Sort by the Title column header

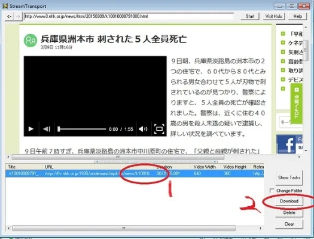tap(24, 167)
